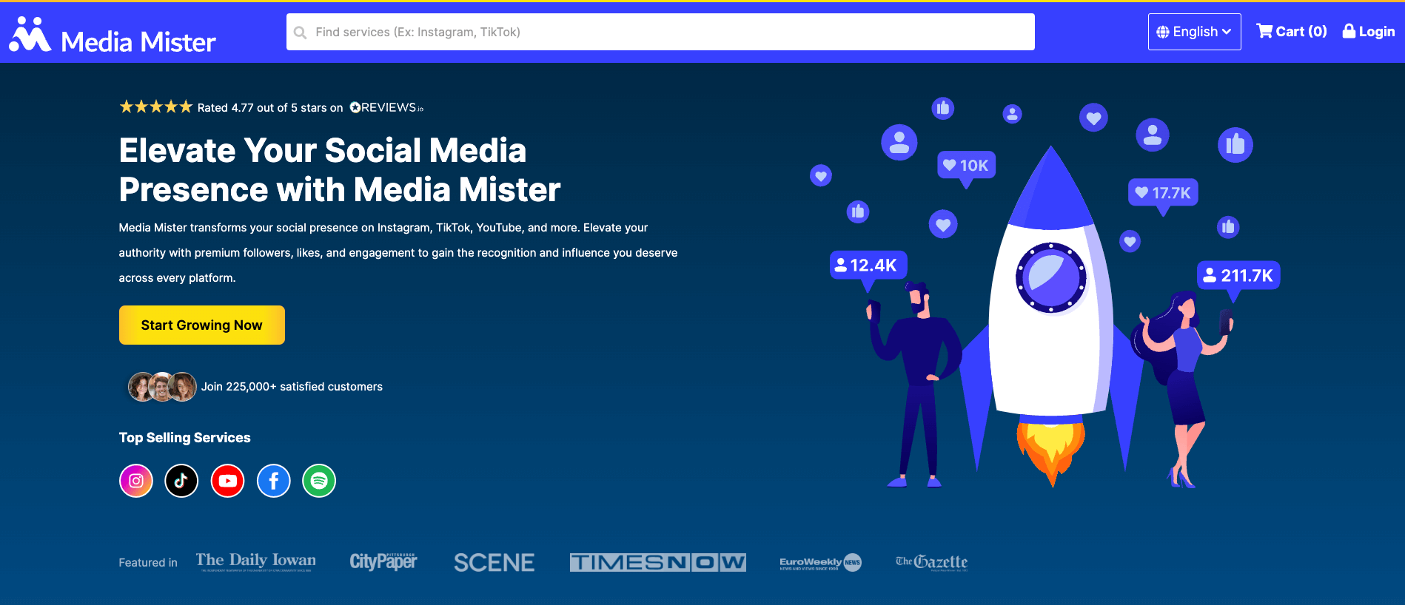Click the 17.7K likes badge
The width and height of the screenshot is (1405, 605).
[1163, 193]
